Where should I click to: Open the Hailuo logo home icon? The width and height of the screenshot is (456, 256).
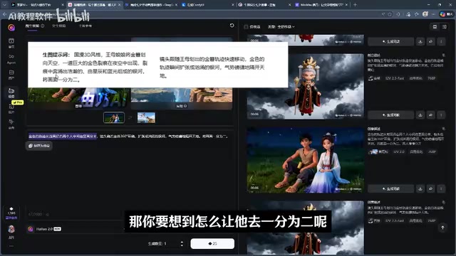point(11,28)
